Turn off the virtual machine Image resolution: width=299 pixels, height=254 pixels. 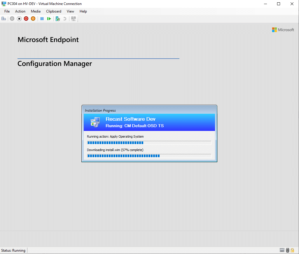click(19, 18)
